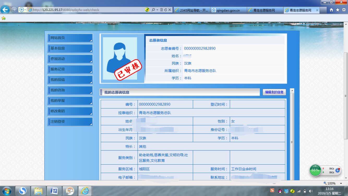Click the inner panel scrollbar down arrow
The image size is (348, 196).
coord(292,178)
